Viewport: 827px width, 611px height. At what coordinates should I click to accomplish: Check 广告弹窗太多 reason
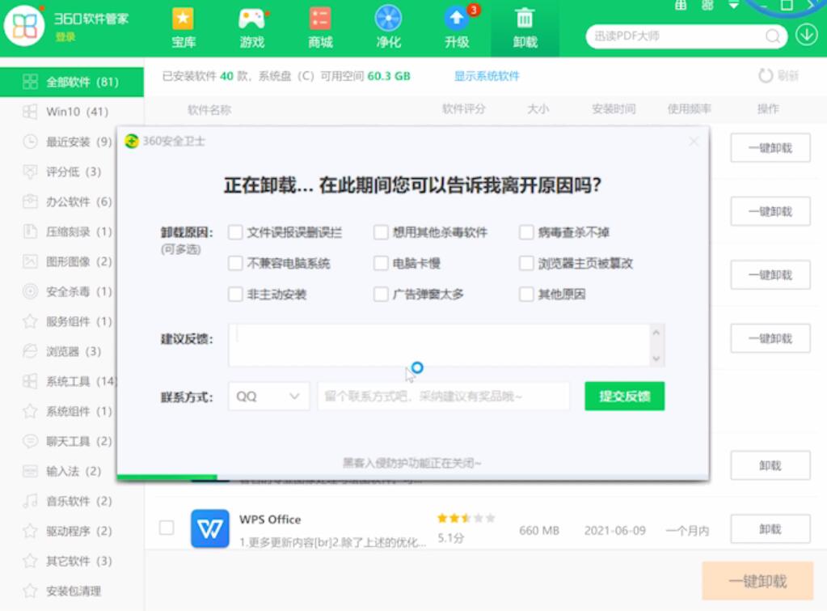pos(381,294)
